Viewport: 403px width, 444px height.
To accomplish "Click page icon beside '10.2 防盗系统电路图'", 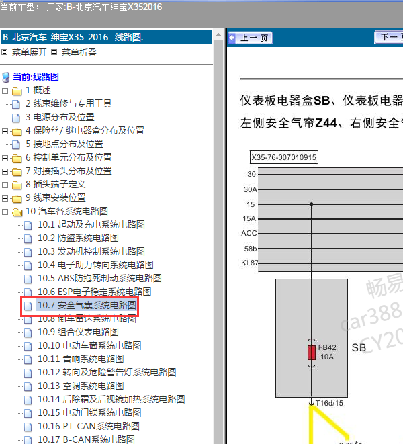I will click(x=28, y=238).
